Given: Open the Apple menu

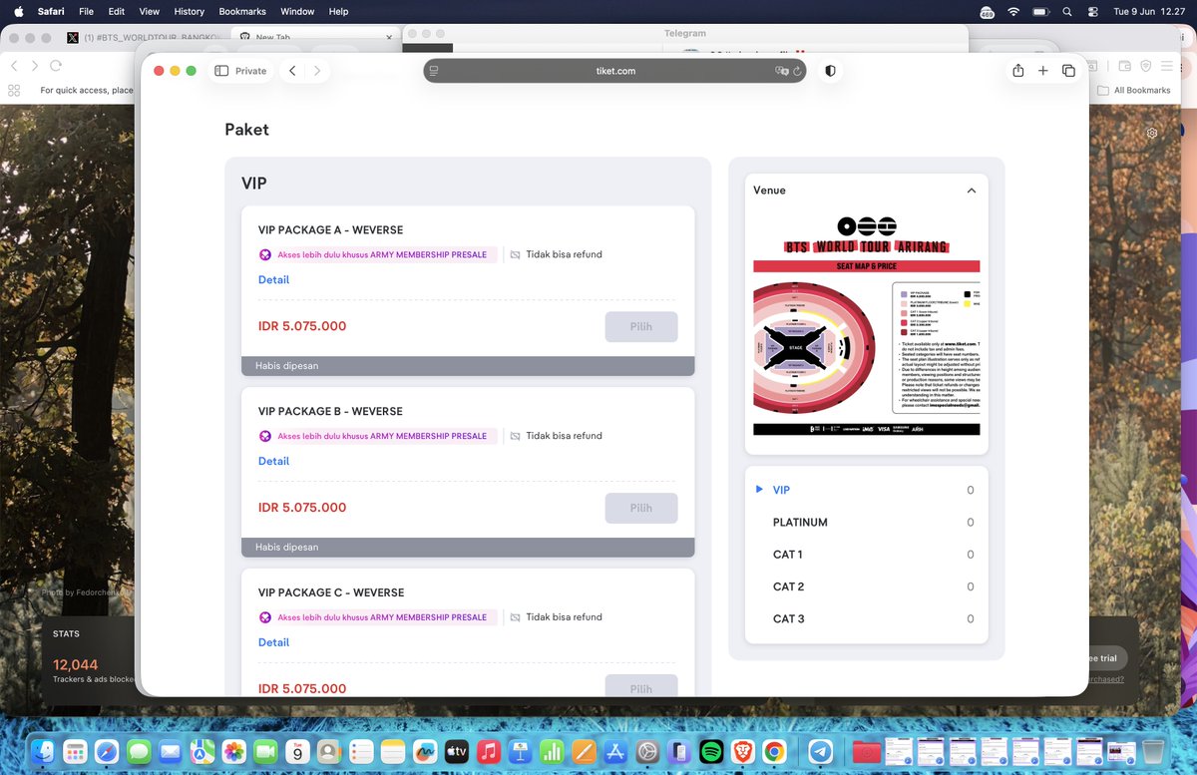Looking at the screenshot, I should pos(18,11).
